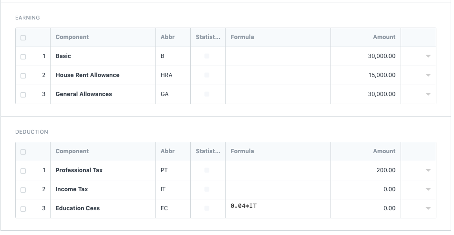This screenshot has width=454, height=235.
Task: Tick the House Rent Allowance checkbox
Action: [23, 76]
